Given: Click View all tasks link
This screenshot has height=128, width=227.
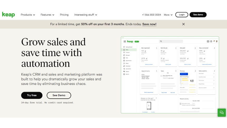Looking at the screenshot, I should click(164, 92).
